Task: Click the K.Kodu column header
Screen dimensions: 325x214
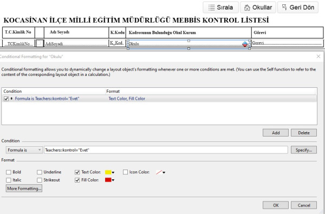Action: (x=118, y=33)
